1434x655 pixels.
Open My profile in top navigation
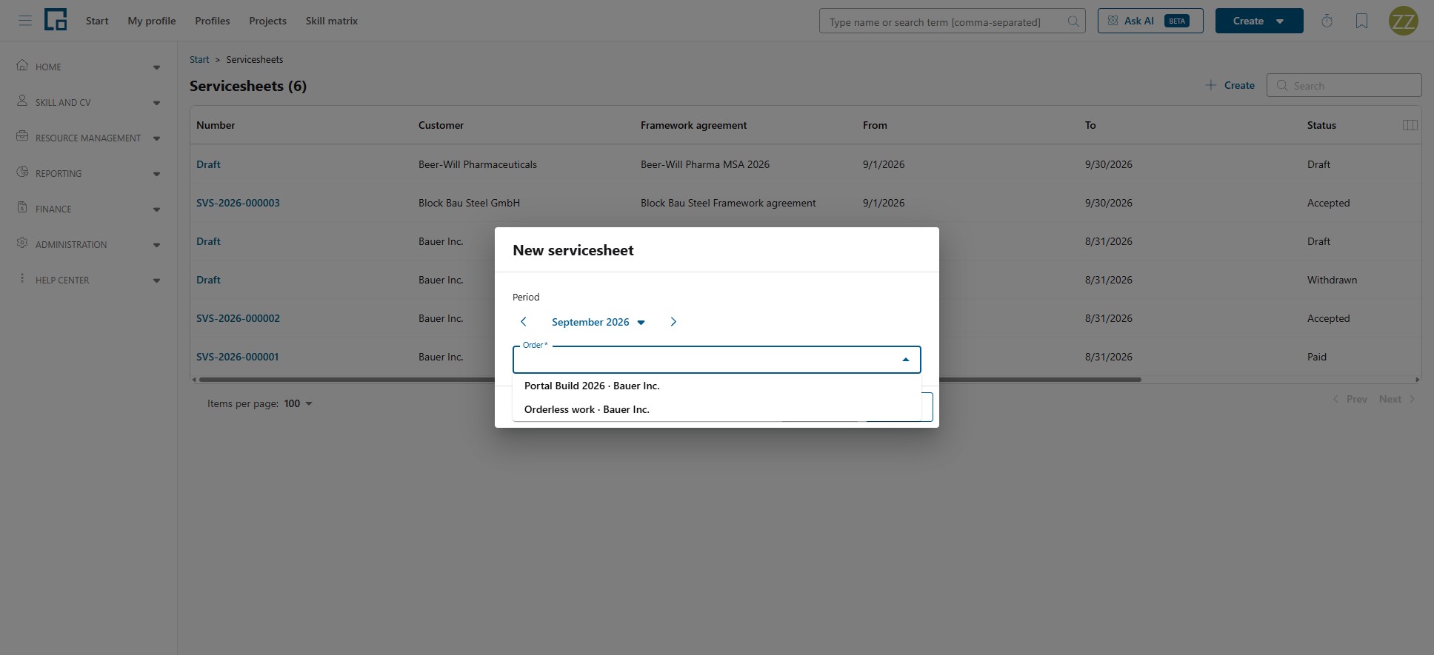(x=152, y=21)
